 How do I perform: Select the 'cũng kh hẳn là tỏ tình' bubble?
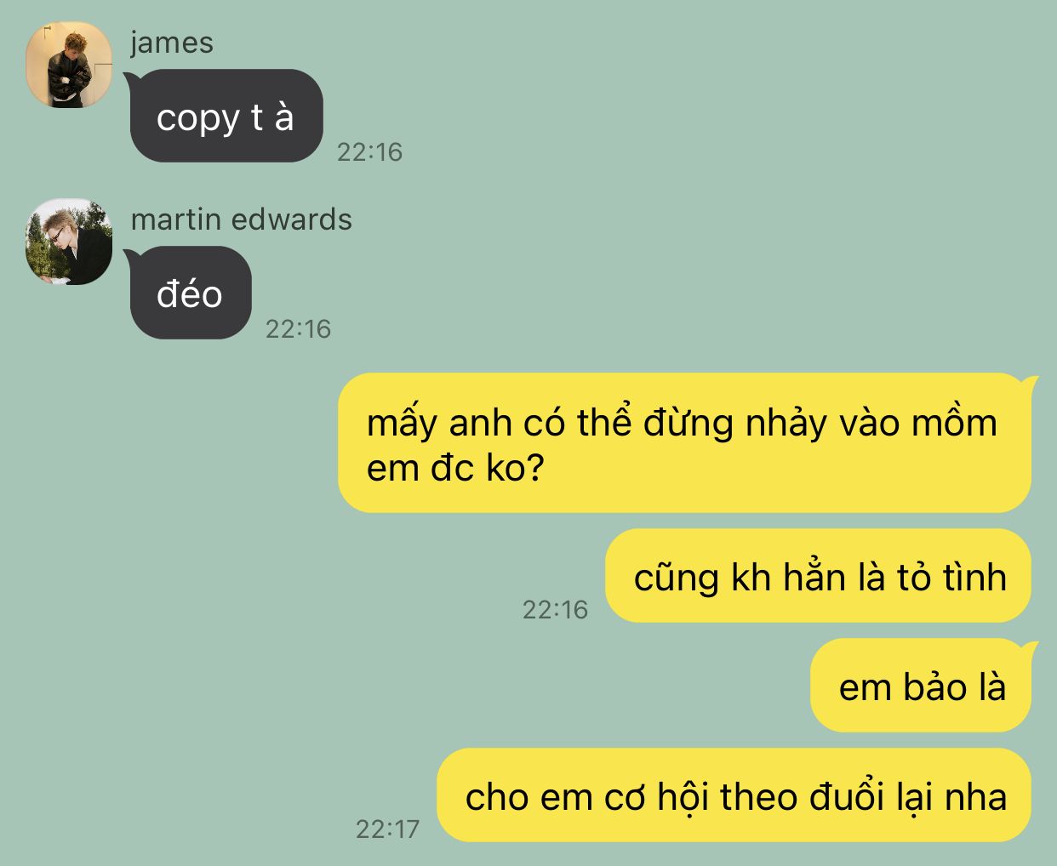818,576
